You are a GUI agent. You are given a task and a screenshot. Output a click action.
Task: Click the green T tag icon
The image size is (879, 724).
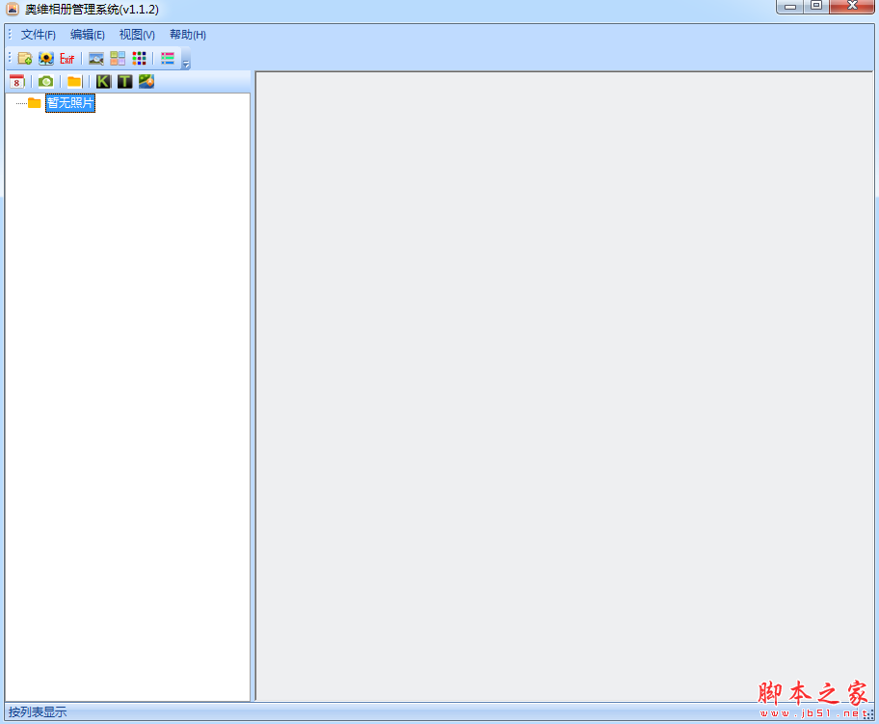coord(125,82)
